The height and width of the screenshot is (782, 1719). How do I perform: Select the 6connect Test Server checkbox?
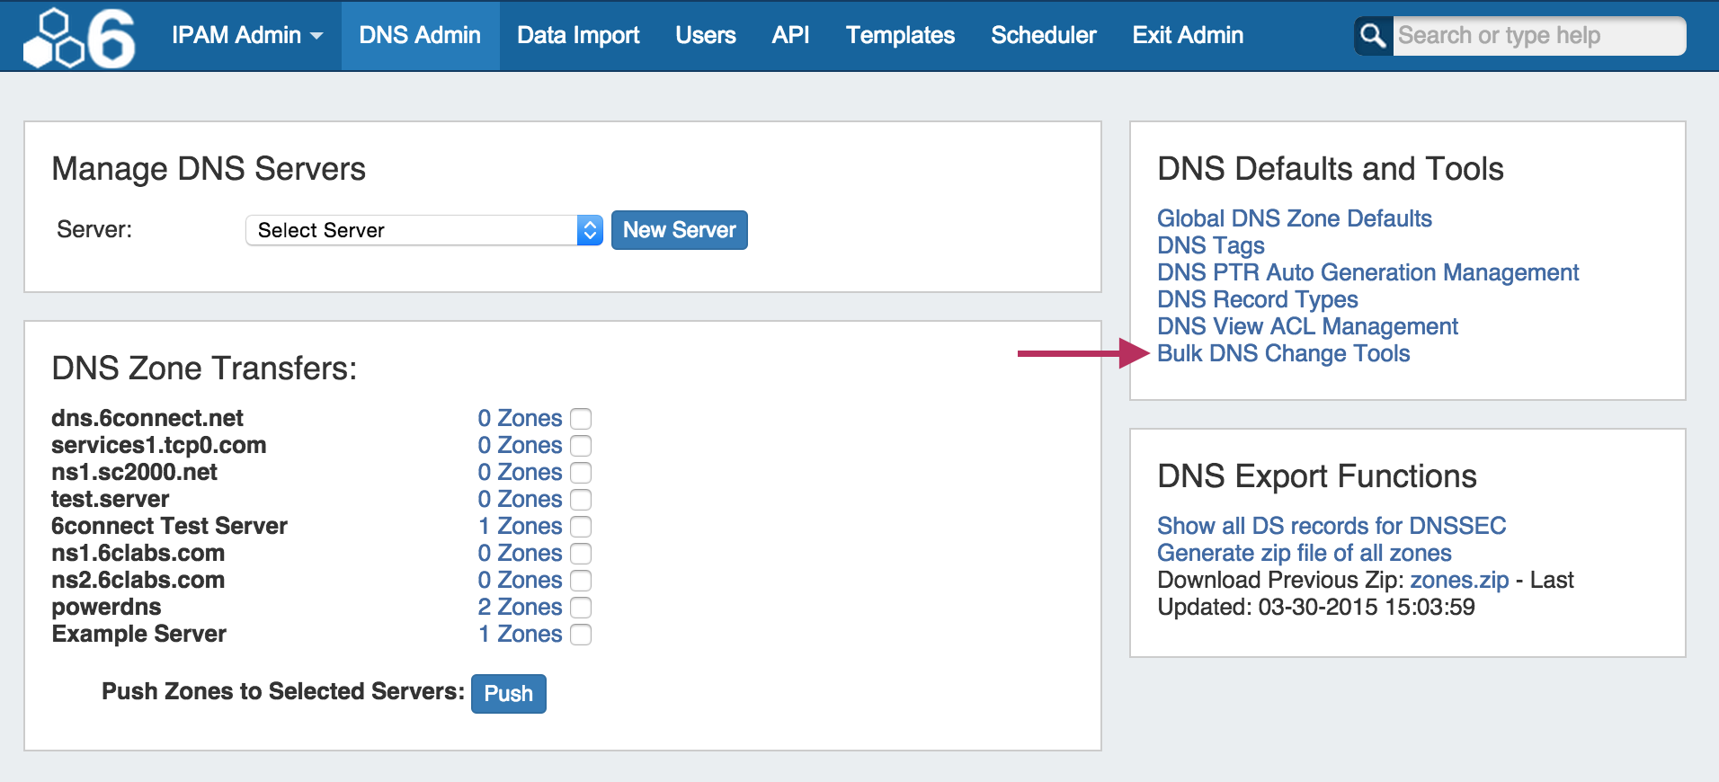[x=582, y=527]
